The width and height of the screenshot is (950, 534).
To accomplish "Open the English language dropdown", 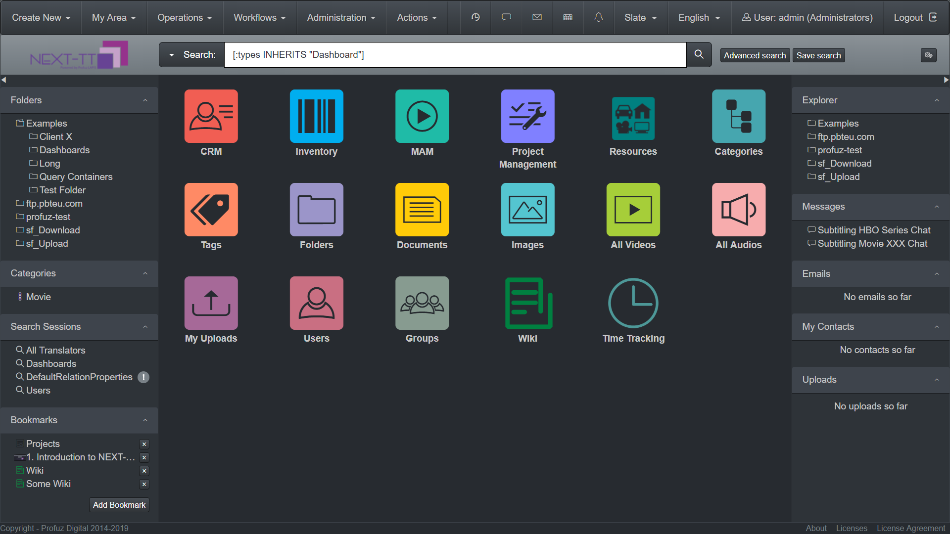I will point(699,17).
